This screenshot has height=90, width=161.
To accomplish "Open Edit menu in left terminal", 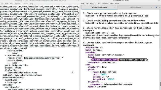I will (7, 4).
